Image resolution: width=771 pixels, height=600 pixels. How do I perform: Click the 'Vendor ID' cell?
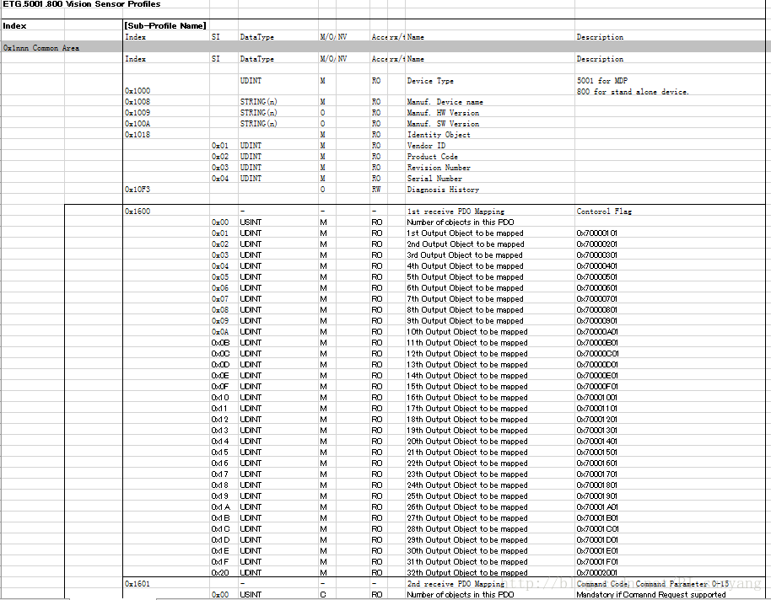tap(426, 146)
